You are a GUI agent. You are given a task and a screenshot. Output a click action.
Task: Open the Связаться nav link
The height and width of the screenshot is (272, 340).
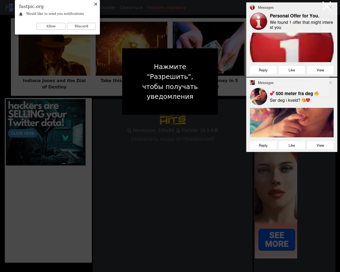[x=131, y=7]
